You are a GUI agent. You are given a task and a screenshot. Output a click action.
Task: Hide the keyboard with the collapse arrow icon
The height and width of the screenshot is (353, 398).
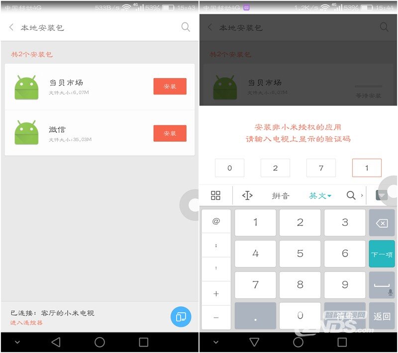pyautogui.click(x=381, y=195)
